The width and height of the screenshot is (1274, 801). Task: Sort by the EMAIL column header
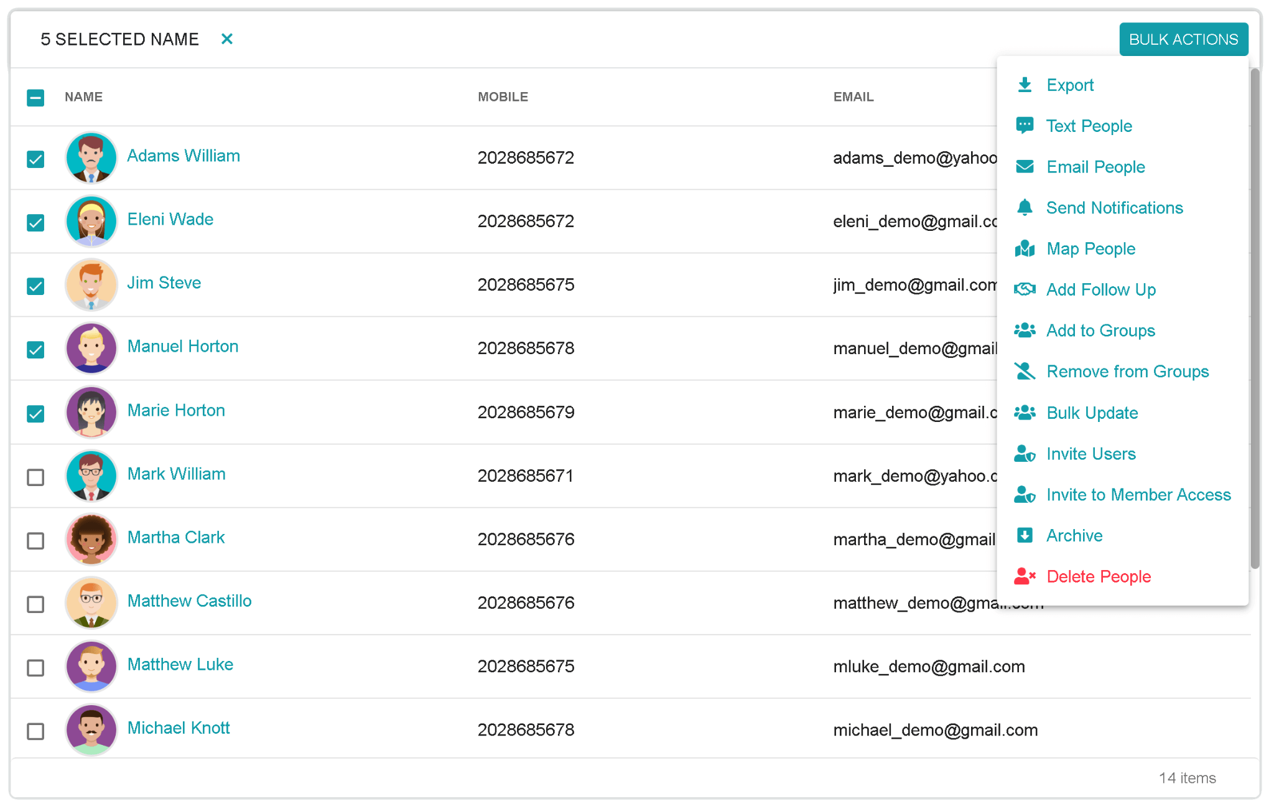pos(853,96)
